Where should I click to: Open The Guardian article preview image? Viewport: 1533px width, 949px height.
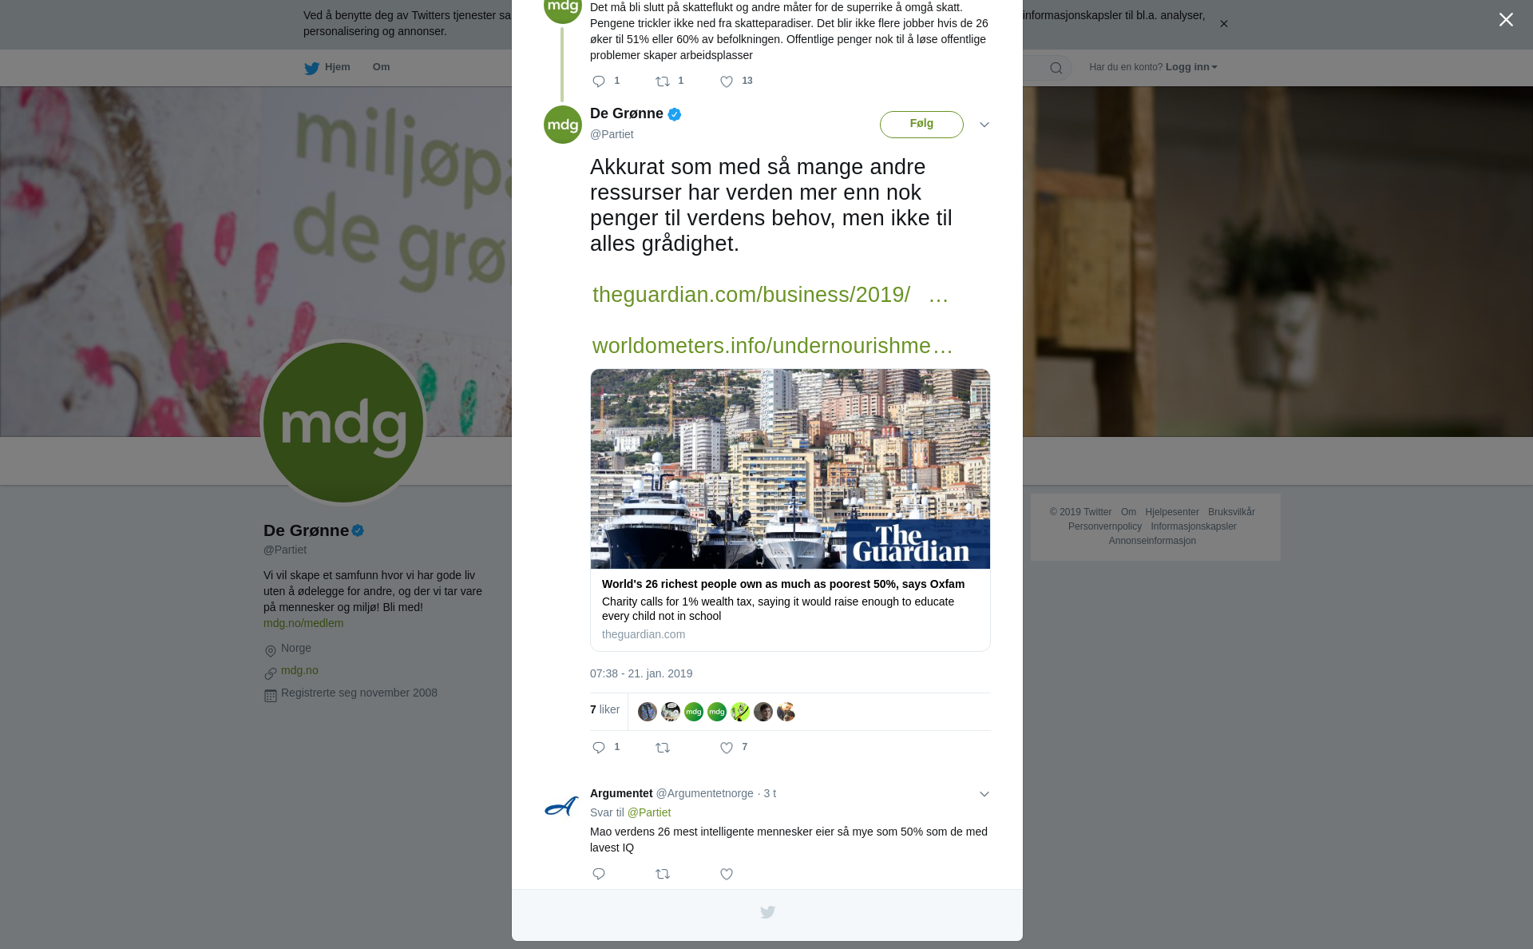point(790,469)
